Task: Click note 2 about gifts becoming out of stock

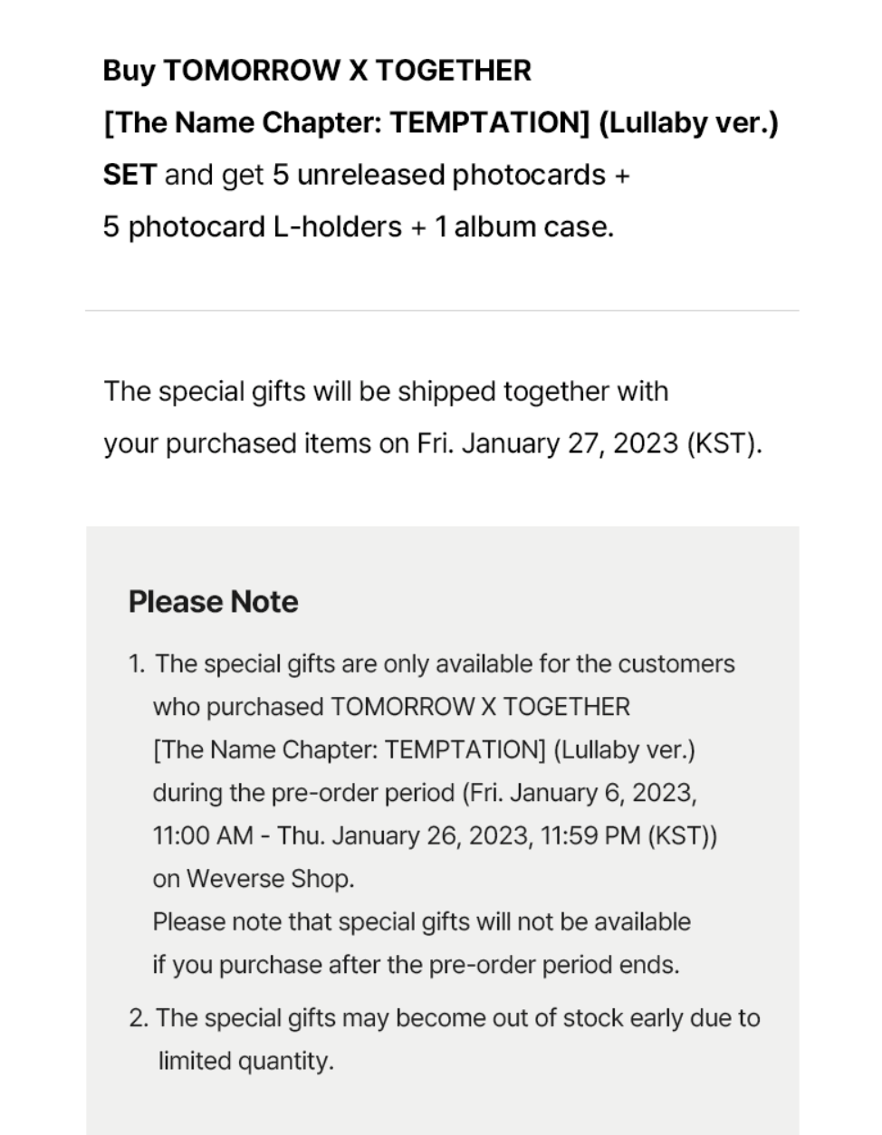Action: click(444, 1018)
